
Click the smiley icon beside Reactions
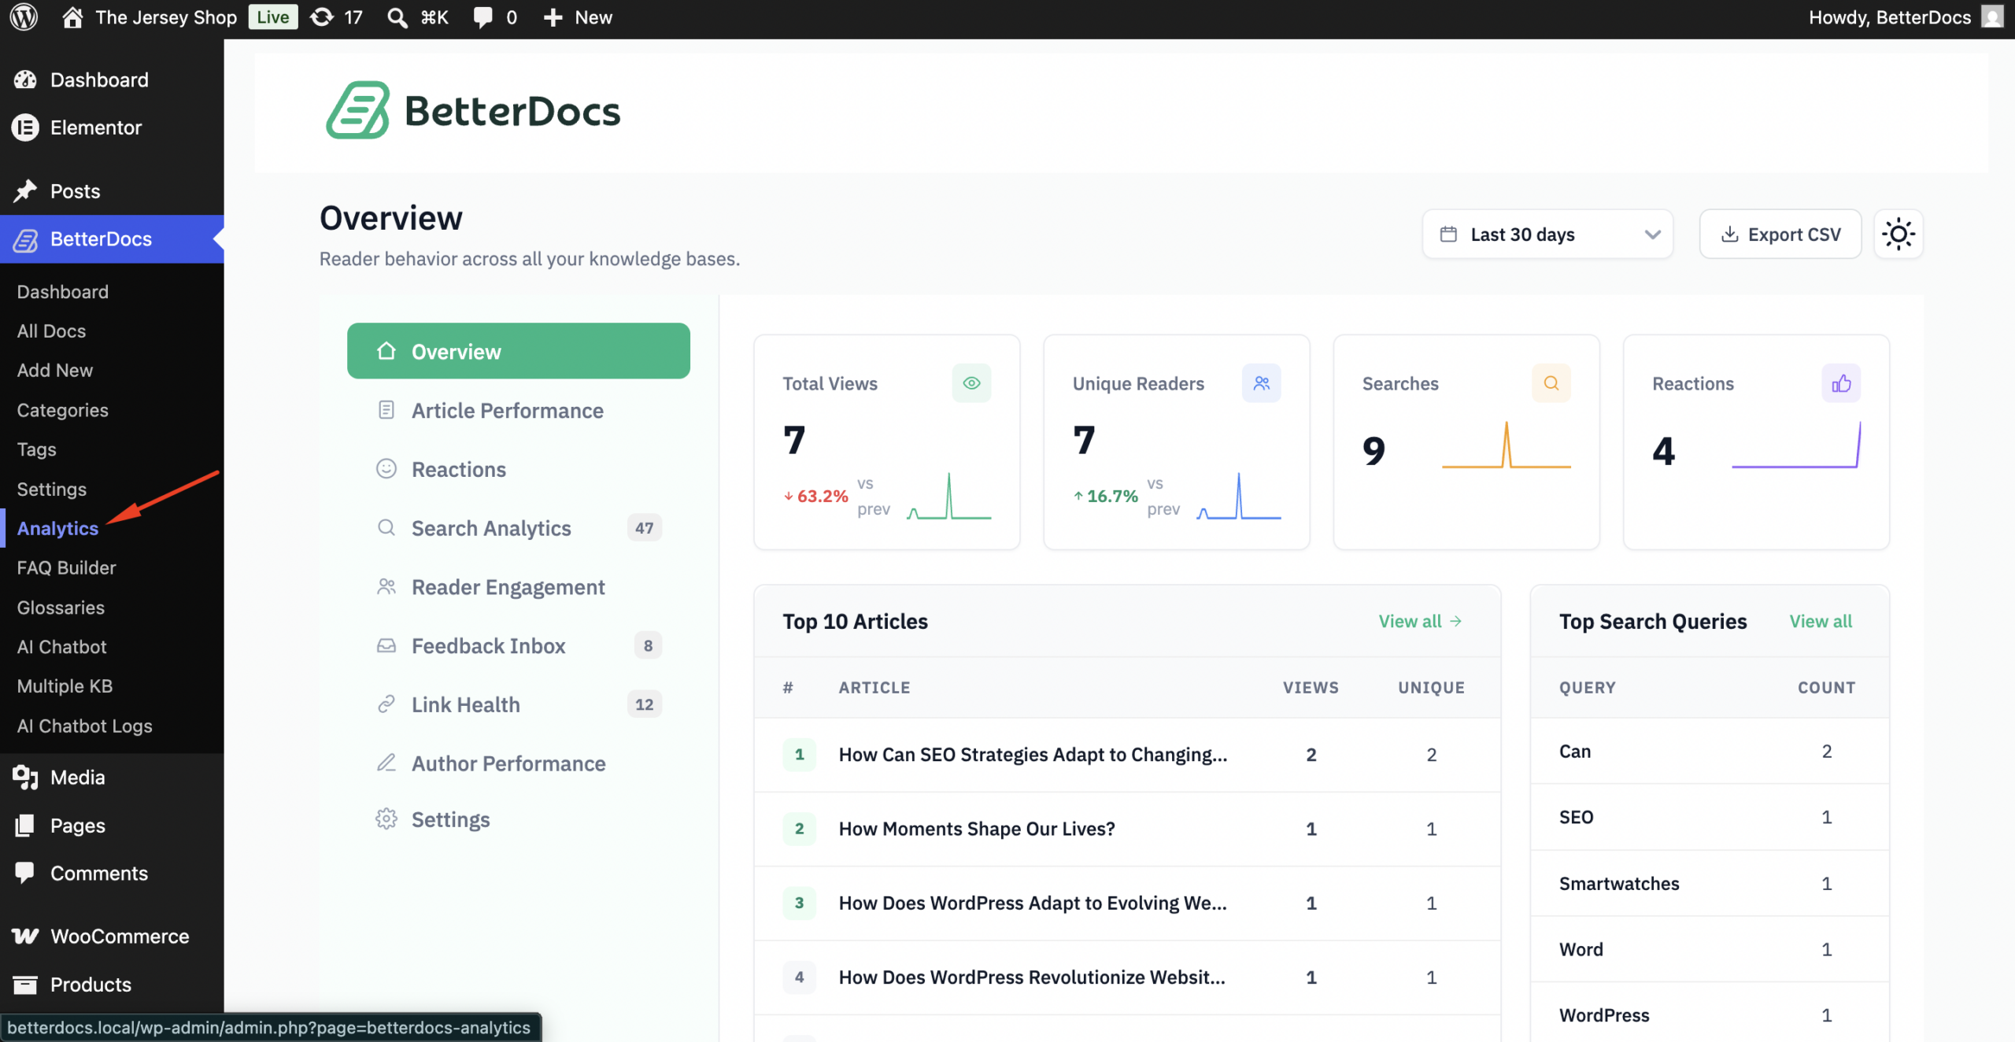(x=386, y=469)
